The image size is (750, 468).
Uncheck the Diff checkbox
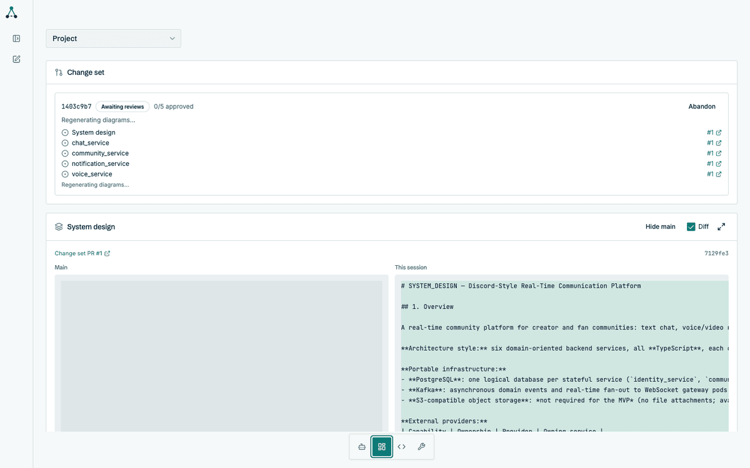(691, 227)
